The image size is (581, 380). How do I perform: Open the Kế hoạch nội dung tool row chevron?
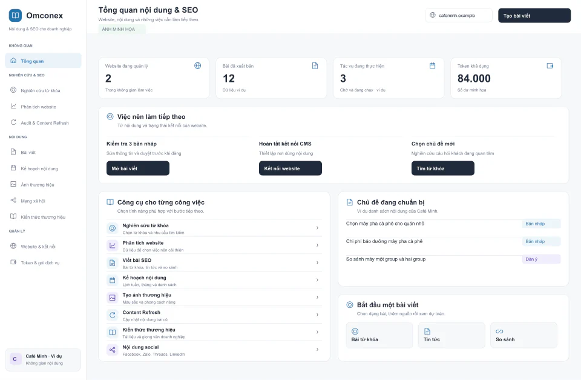pyautogui.click(x=317, y=280)
